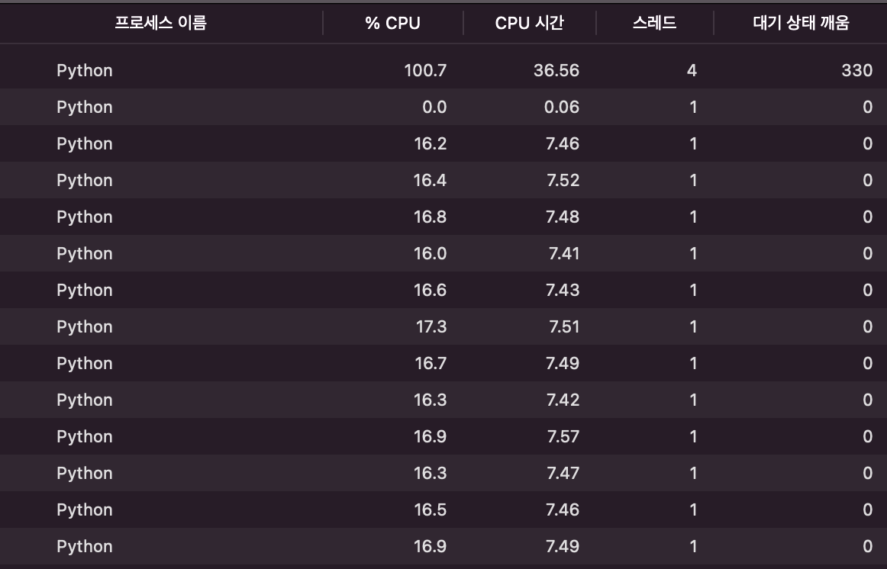Click the 0.0 % CPU cell
The image size is (887, 569).
tap(434, 107)
